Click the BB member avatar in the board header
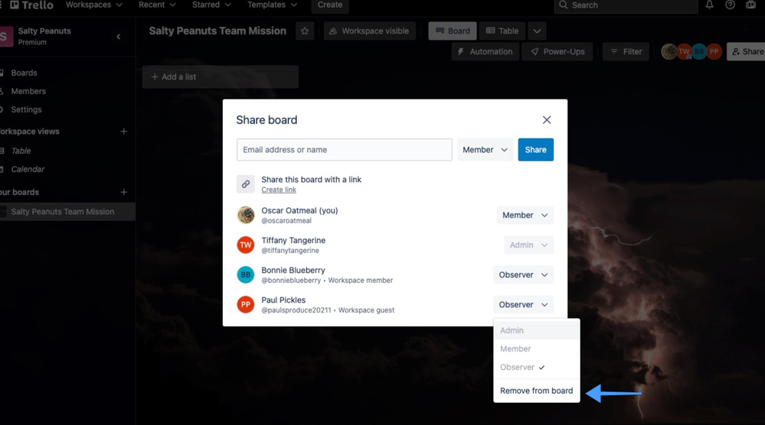Screen dimensions: 765x425 [x=699, y=51]
